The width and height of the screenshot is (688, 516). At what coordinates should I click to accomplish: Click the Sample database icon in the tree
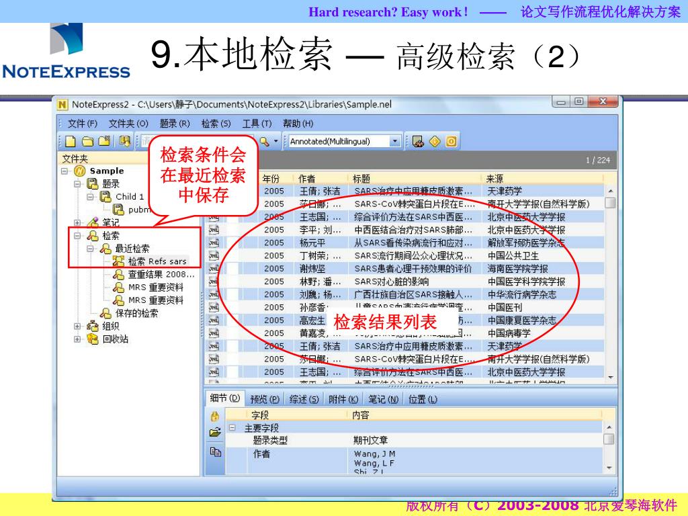(79, 171)
